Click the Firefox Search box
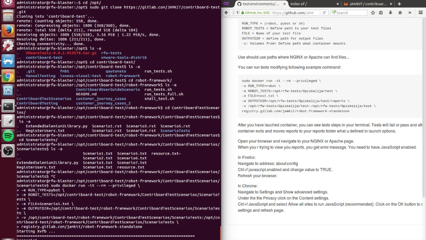 (349, 13)
